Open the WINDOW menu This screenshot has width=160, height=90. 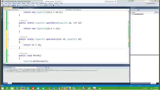tap(56, 3)
